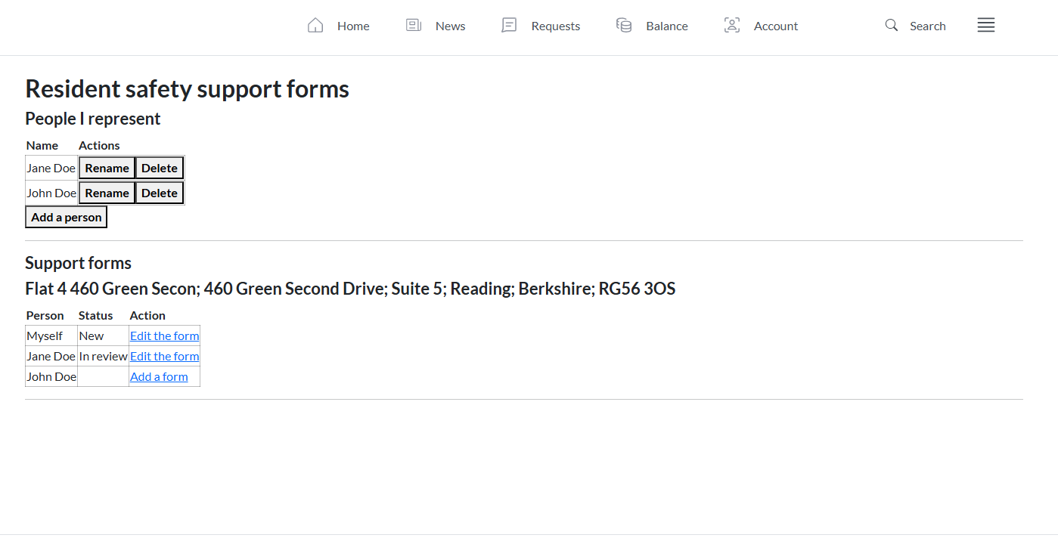Select the 'New' status cell

coord(103,335)
